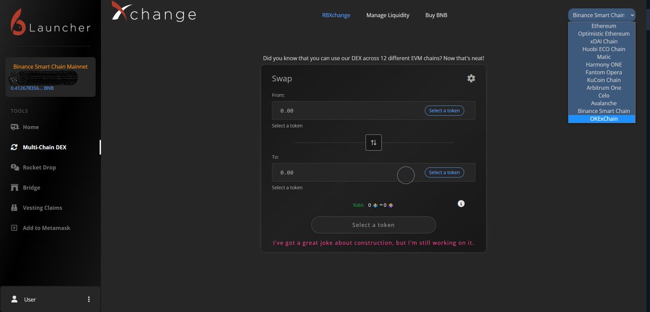Viewport: 650px width, 312px height.
Task: Select Matic from chain list
Action: (x=602, y=57)
